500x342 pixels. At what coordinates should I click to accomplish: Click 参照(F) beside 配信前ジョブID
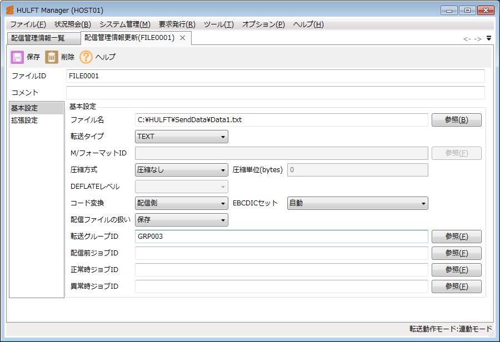point(456,253)
